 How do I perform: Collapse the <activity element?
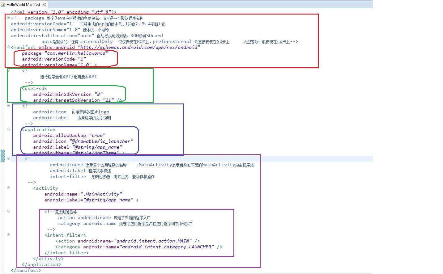click(x=9, y=188)
